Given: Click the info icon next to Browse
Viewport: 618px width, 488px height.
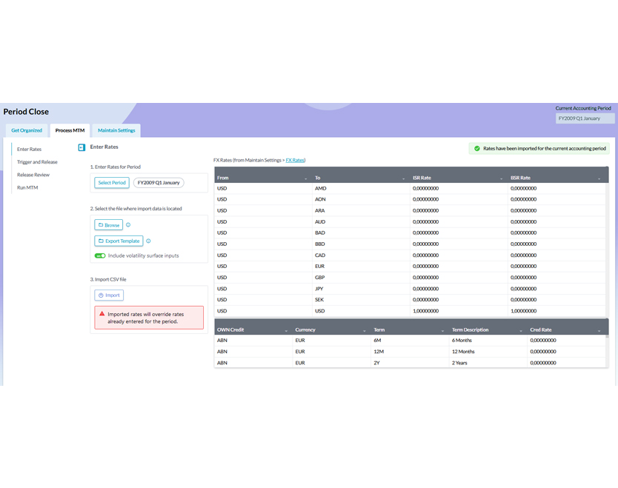Looking at the screenshot, I should tap(128, 225).
